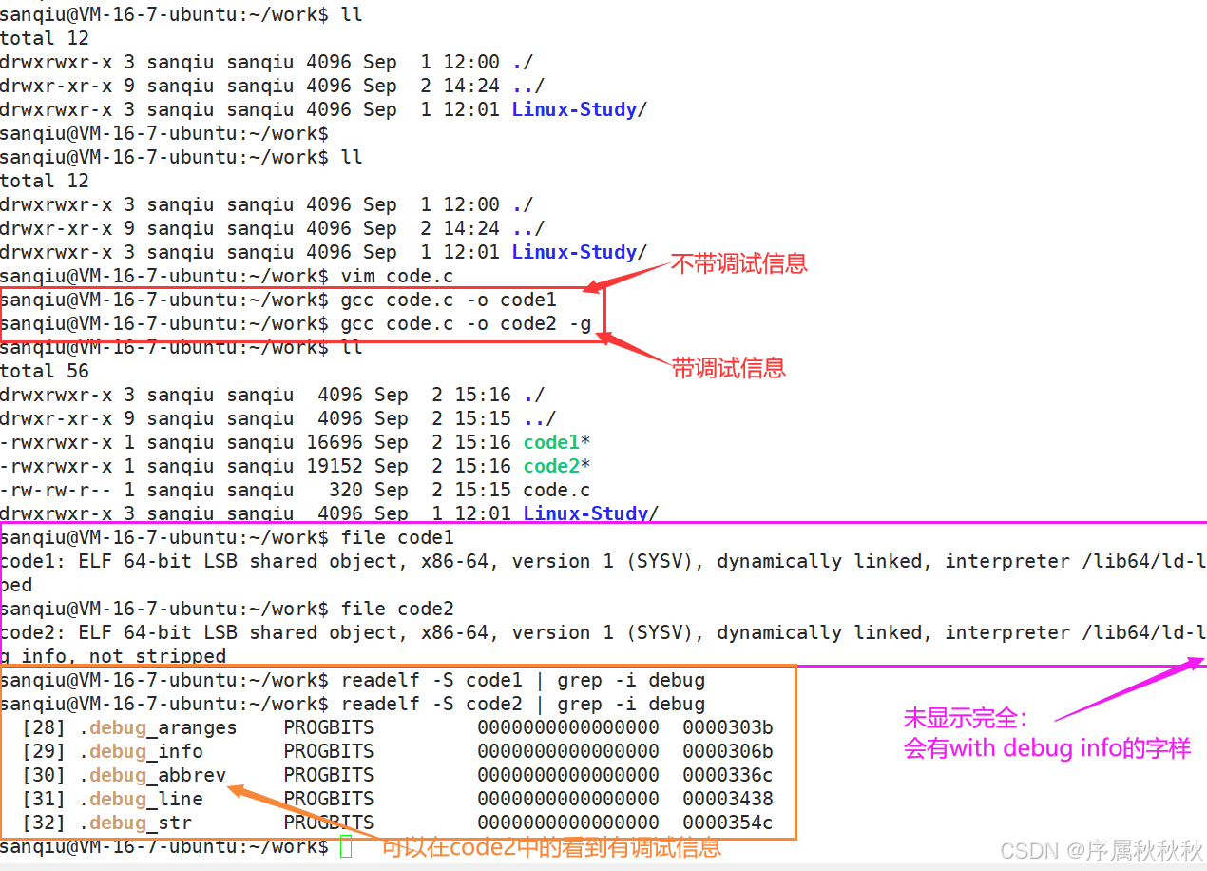Select the offset value '0000336c'
The image size is (1207, 871).
(728, 775)
